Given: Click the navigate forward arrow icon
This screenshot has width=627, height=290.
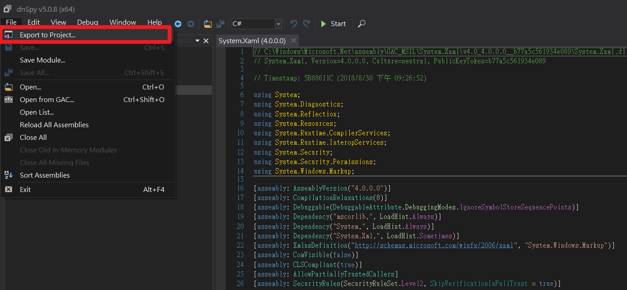Looking at the screenshot, I should 191,24.
